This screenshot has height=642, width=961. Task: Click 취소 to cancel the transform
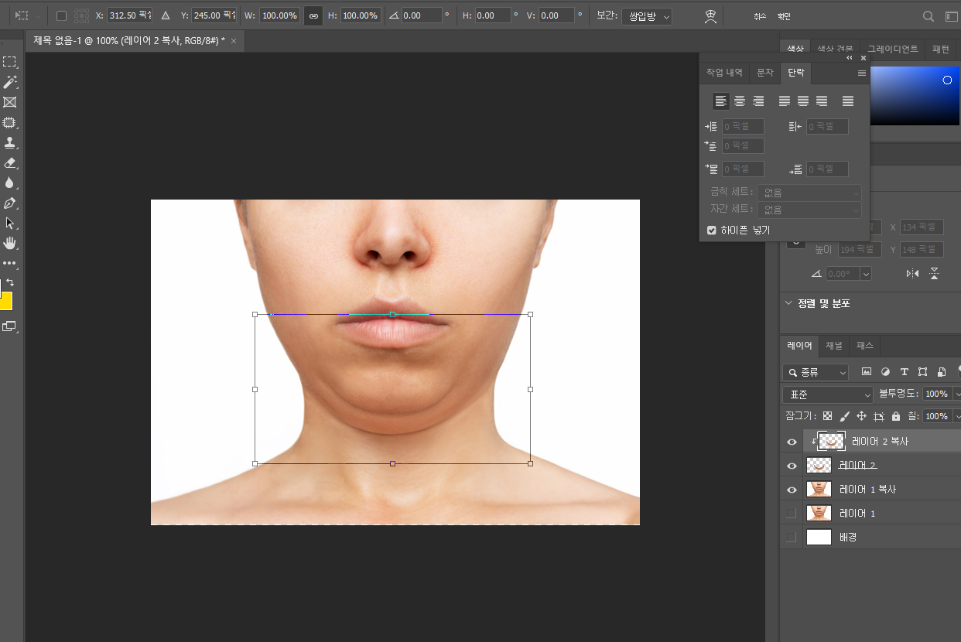coord(761,16)
